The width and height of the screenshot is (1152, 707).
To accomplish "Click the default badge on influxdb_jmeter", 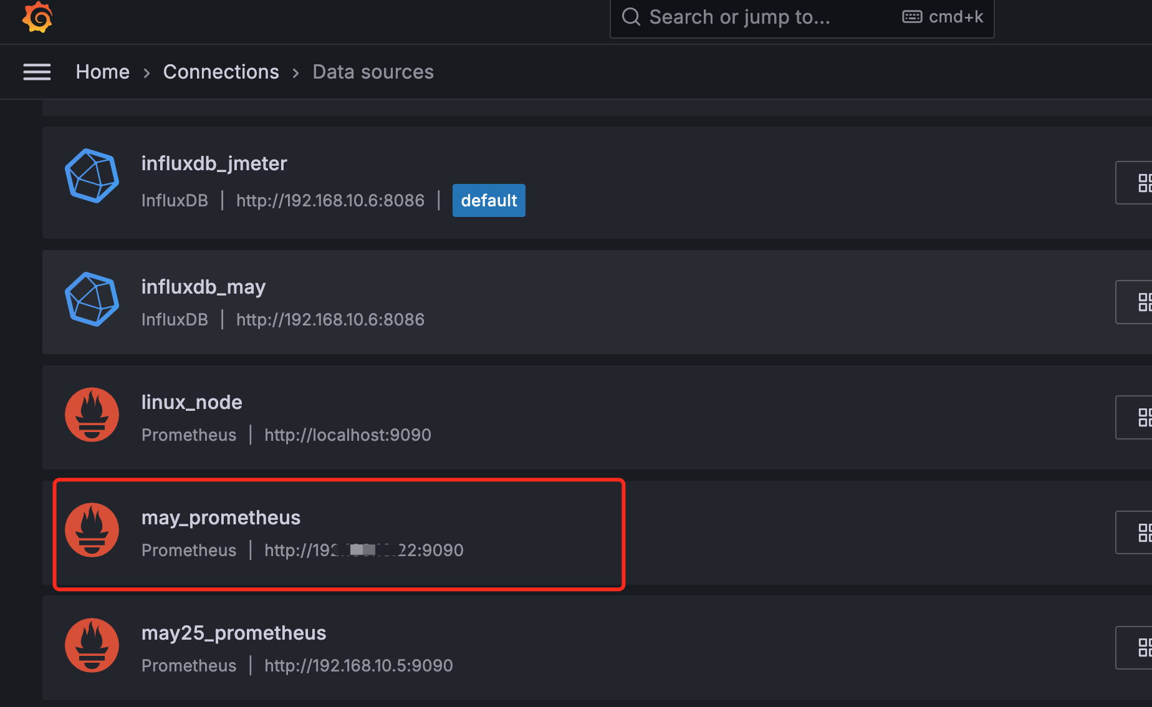I will tap(489, 201).
